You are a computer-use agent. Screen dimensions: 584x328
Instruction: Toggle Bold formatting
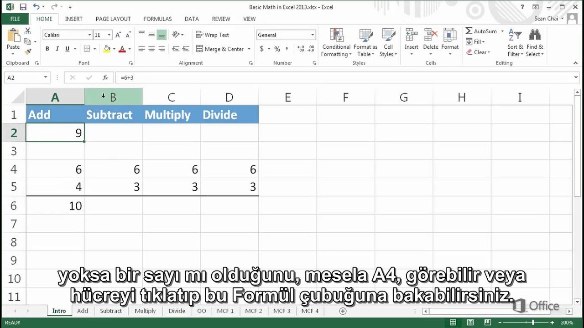(x=47, y=49)
